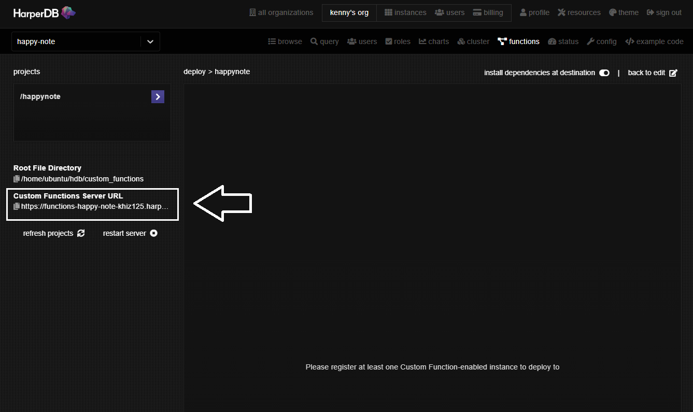Toggle install dependencies at destination

[x=604, y=73]
